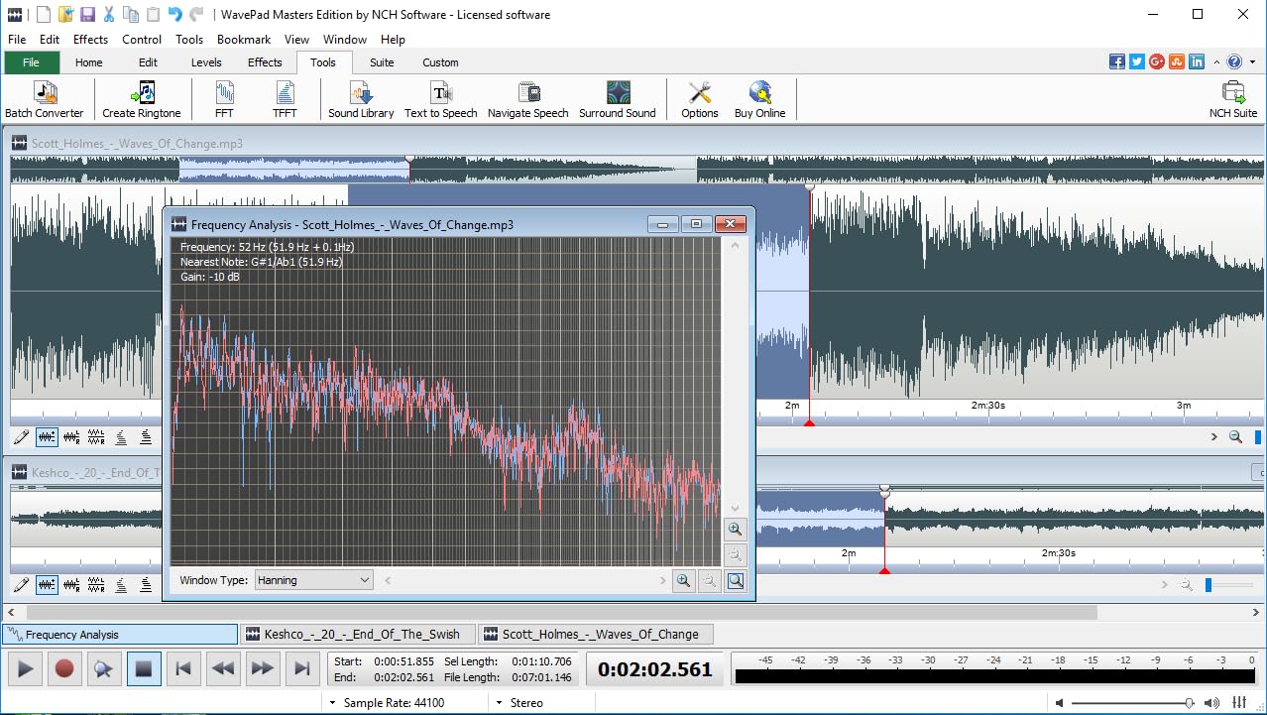Open the Window Type dropdown showing Hanning
The width and height of the screenshot is (1267, 715).
pyautogui.click(x=313, y=580)
